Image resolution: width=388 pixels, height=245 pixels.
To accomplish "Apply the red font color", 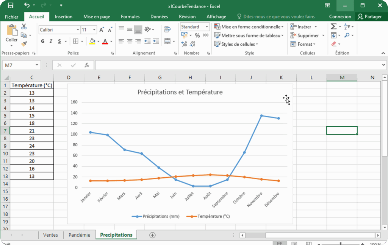I will click(105, 41).
